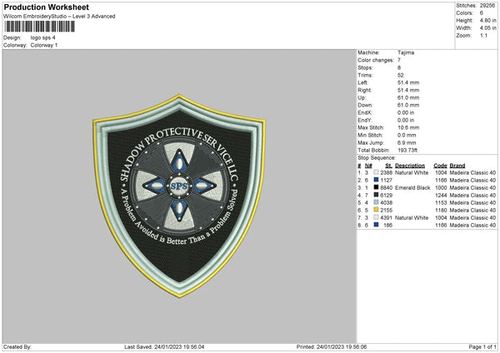Click 'Madeira Classic 40' brand in stop 8
The width and height of the screenshot is (500, 353).
click(x=472, y=226)
